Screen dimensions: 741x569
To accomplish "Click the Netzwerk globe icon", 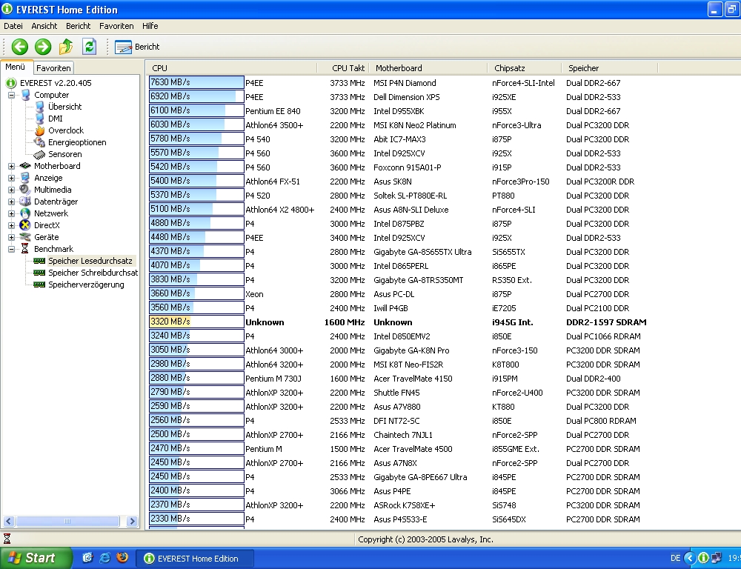I will [x=25, y=213].
